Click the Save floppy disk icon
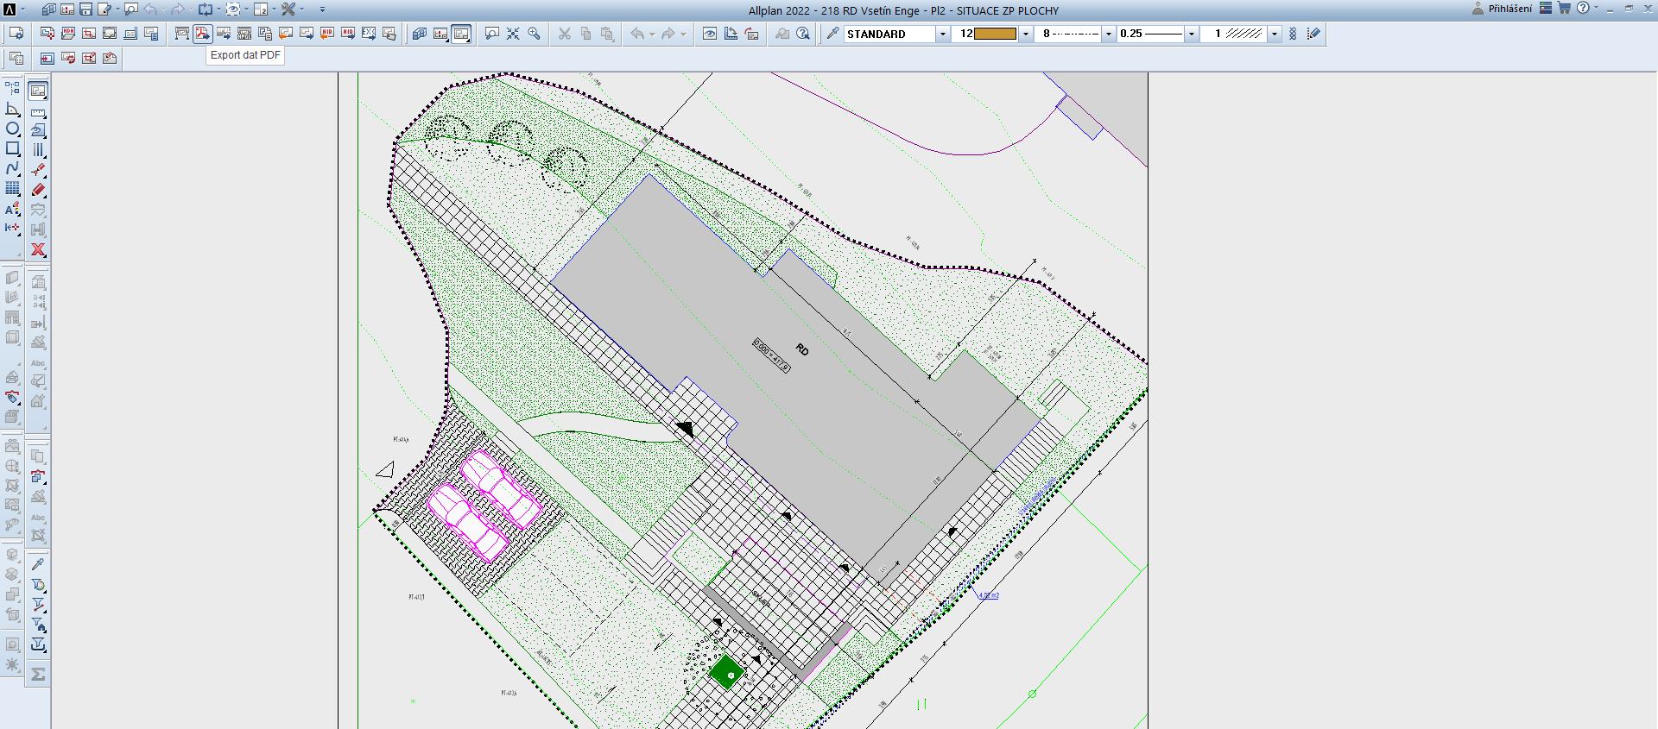 coord(85,9)
